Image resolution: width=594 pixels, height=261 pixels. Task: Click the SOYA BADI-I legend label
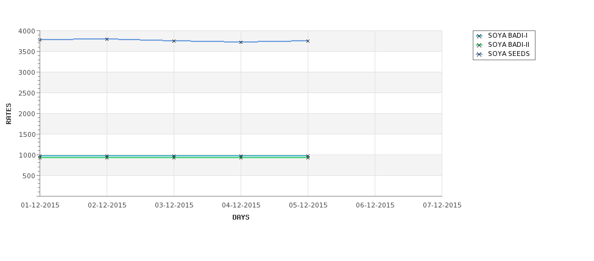507,35
